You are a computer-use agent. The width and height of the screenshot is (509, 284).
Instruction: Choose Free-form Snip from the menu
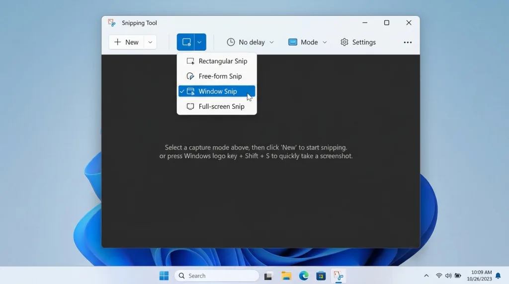[217, 76]
